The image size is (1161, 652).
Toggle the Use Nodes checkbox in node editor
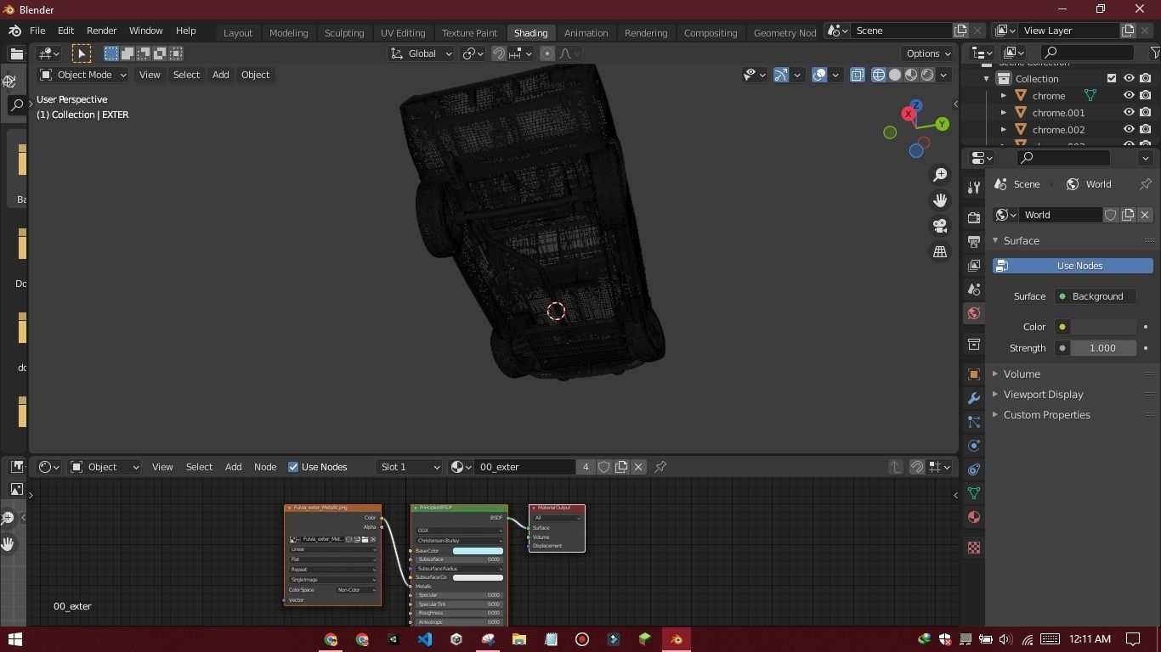(x=293, y=467)
